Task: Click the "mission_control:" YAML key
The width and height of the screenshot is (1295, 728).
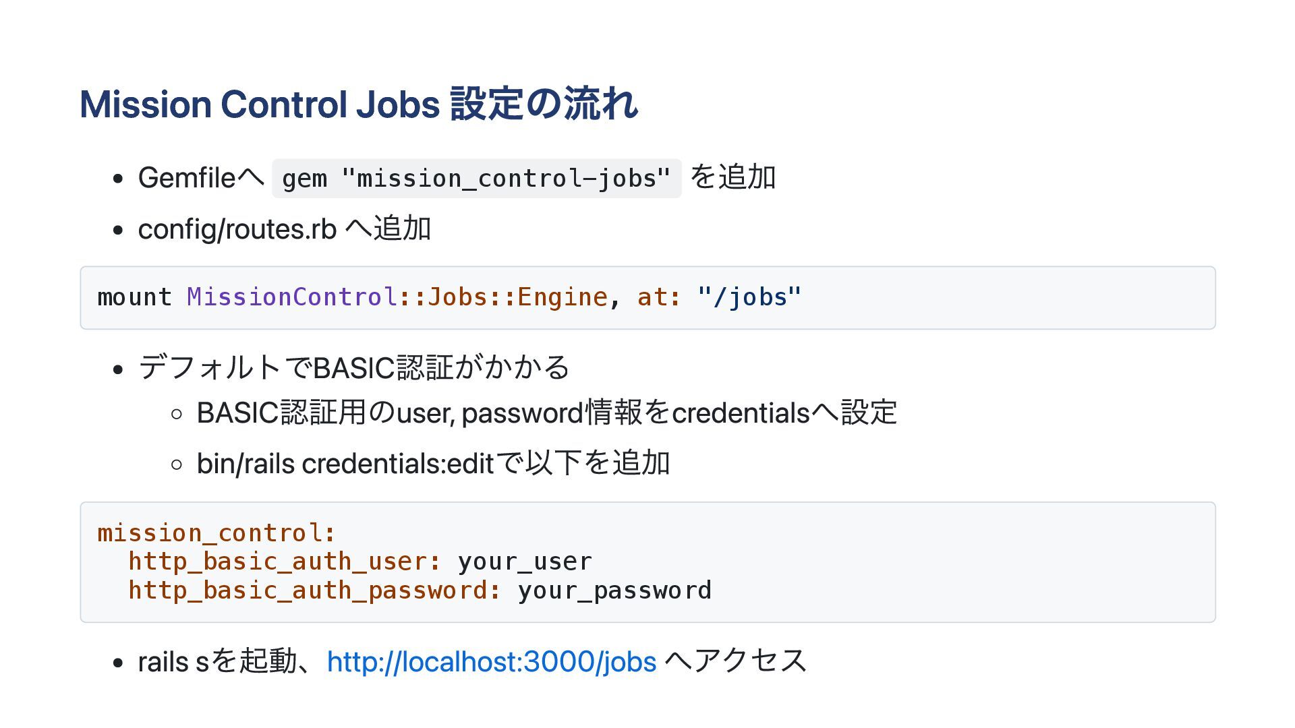Action: pyautogui.click(x=217, y=533)
